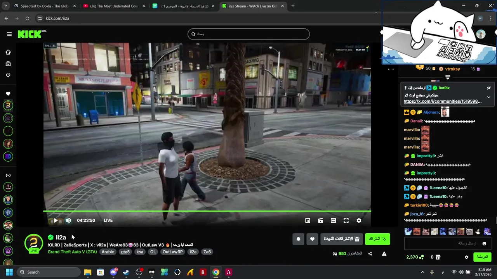Select the OutLawRP tag
The width and height of the screenshot is (497, 279).
tap(172, 252)
